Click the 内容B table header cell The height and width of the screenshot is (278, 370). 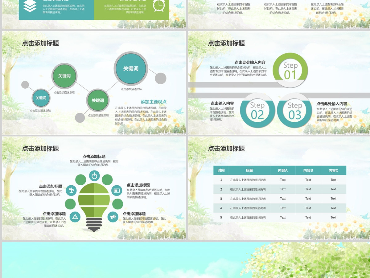click(x=308, y=171)
